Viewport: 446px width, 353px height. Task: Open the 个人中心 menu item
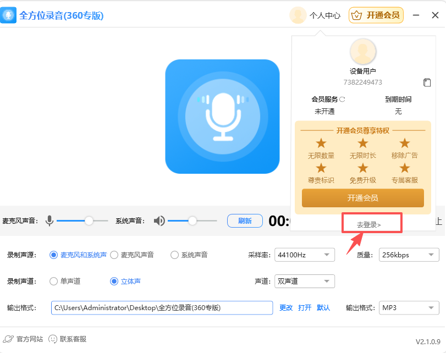pos(324,15)
